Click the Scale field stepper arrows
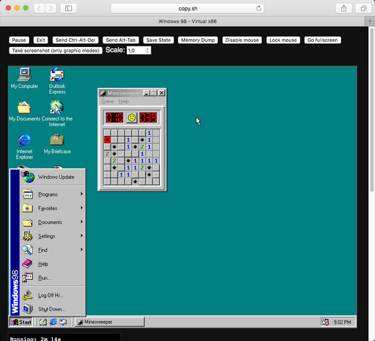Image resolution: width=375 pixels, height=341 pixels. pyautogui.click(x=147, y=51)
